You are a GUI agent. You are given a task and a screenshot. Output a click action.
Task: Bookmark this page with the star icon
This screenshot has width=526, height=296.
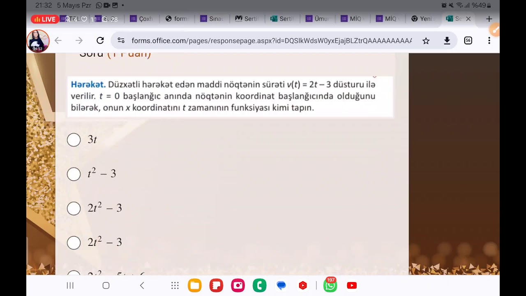tap(426, 40)
